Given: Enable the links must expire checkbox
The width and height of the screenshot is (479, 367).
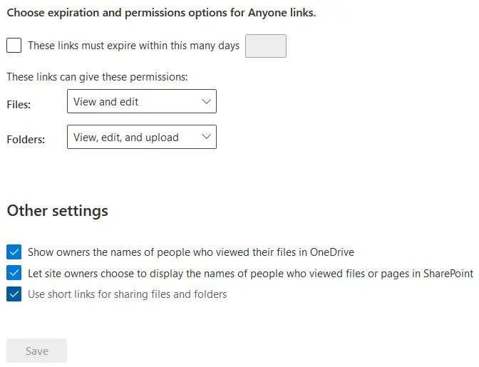Looking at the screenshot, I should 14,46.
